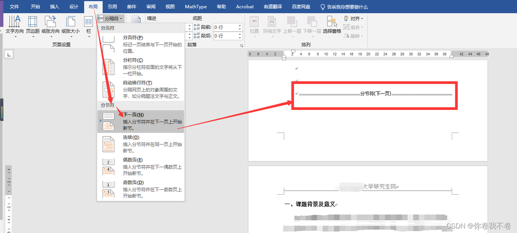This screenshot has width=517, height=233.
Task: Open the MathType tab
Action: (x=196, y=7)
